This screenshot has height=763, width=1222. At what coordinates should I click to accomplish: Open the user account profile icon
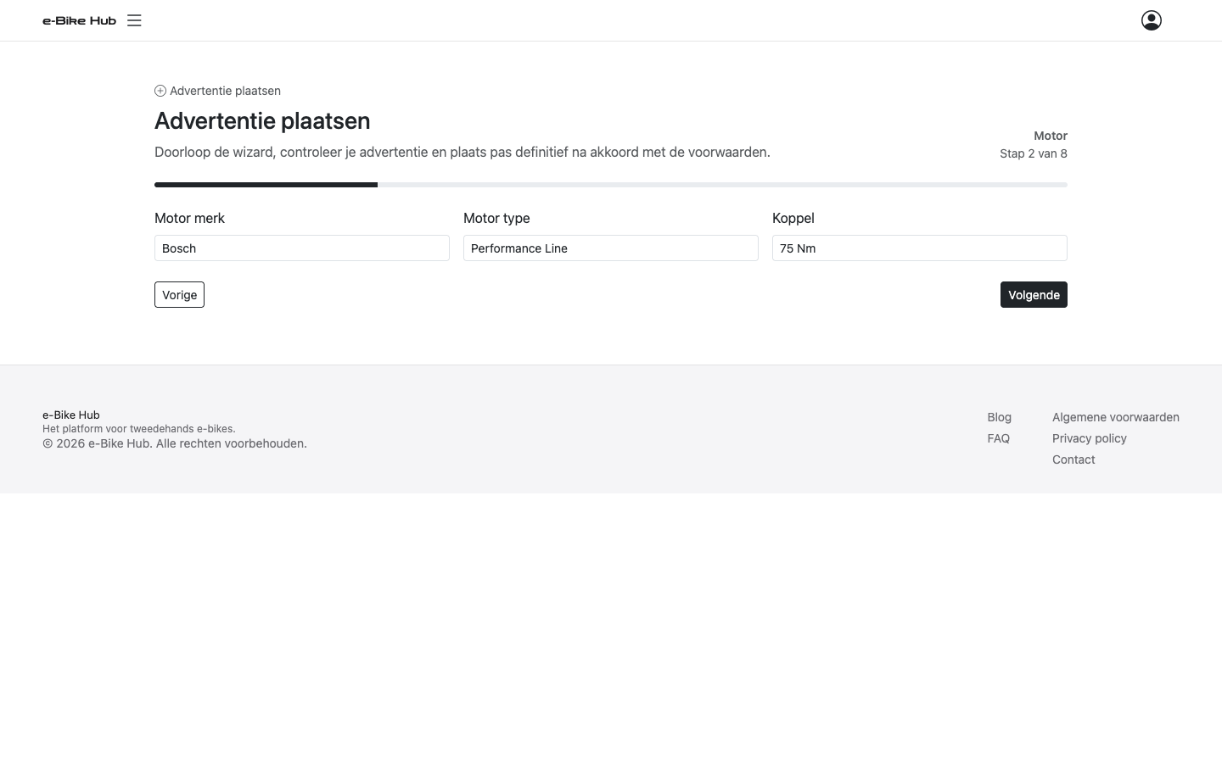(x=1152, y=20)
